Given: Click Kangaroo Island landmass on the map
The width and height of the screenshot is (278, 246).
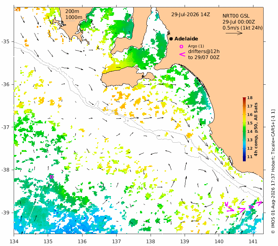Looking at the screenshot, I should pos(123,77).
